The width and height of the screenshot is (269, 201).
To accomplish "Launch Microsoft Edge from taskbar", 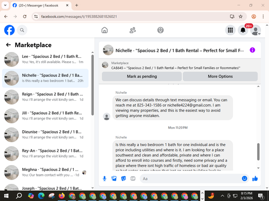I will [41, 196].
